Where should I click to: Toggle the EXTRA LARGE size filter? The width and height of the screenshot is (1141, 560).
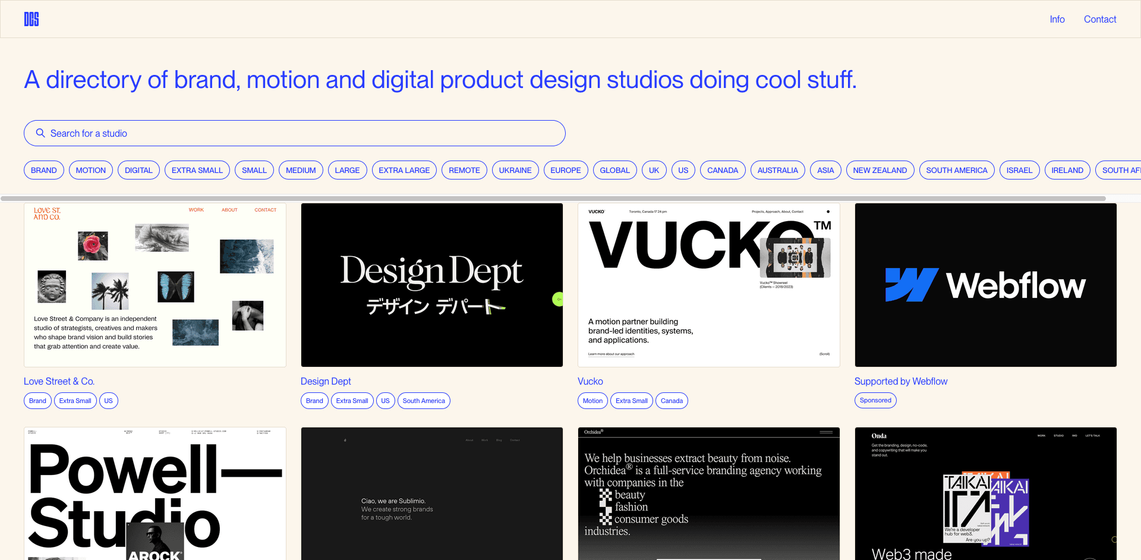pos(404,170)
